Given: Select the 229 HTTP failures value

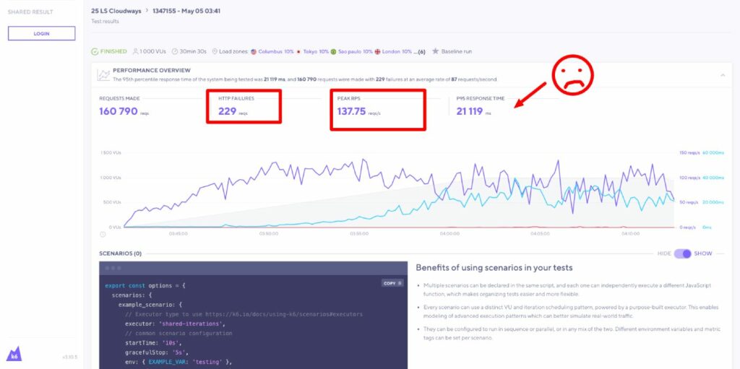Looking at the screenshot, I should point(227,111).
